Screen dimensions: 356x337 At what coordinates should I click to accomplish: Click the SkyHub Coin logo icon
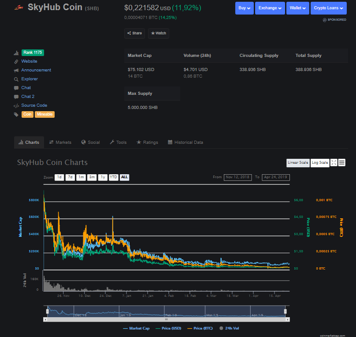click(x=19, y=8)
